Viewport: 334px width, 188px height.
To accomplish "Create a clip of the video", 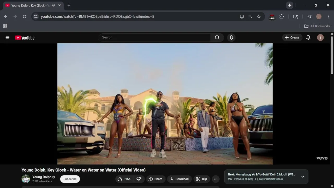I will pos(201,179).
